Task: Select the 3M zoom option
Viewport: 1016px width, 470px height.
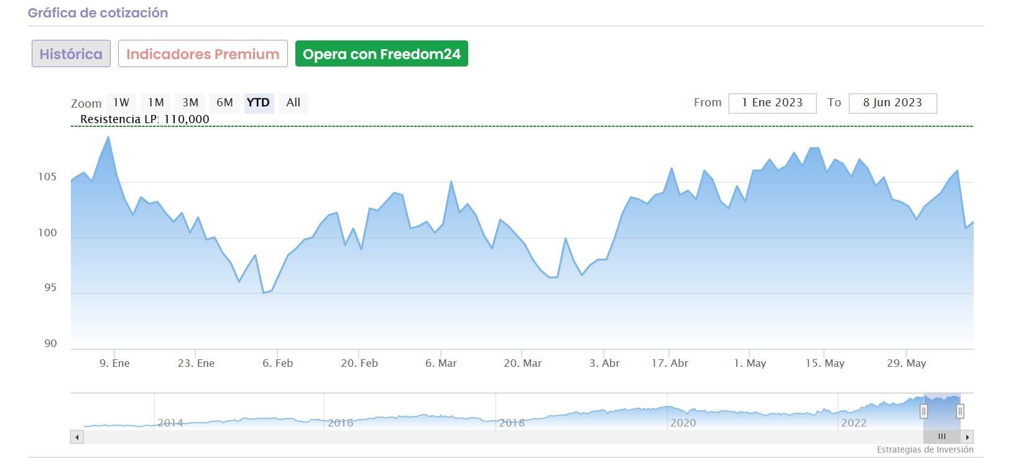Action: pyautogui.click(x=190, y=103)
